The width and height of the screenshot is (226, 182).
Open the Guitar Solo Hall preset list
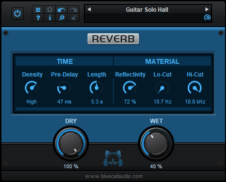coord(147,10)
